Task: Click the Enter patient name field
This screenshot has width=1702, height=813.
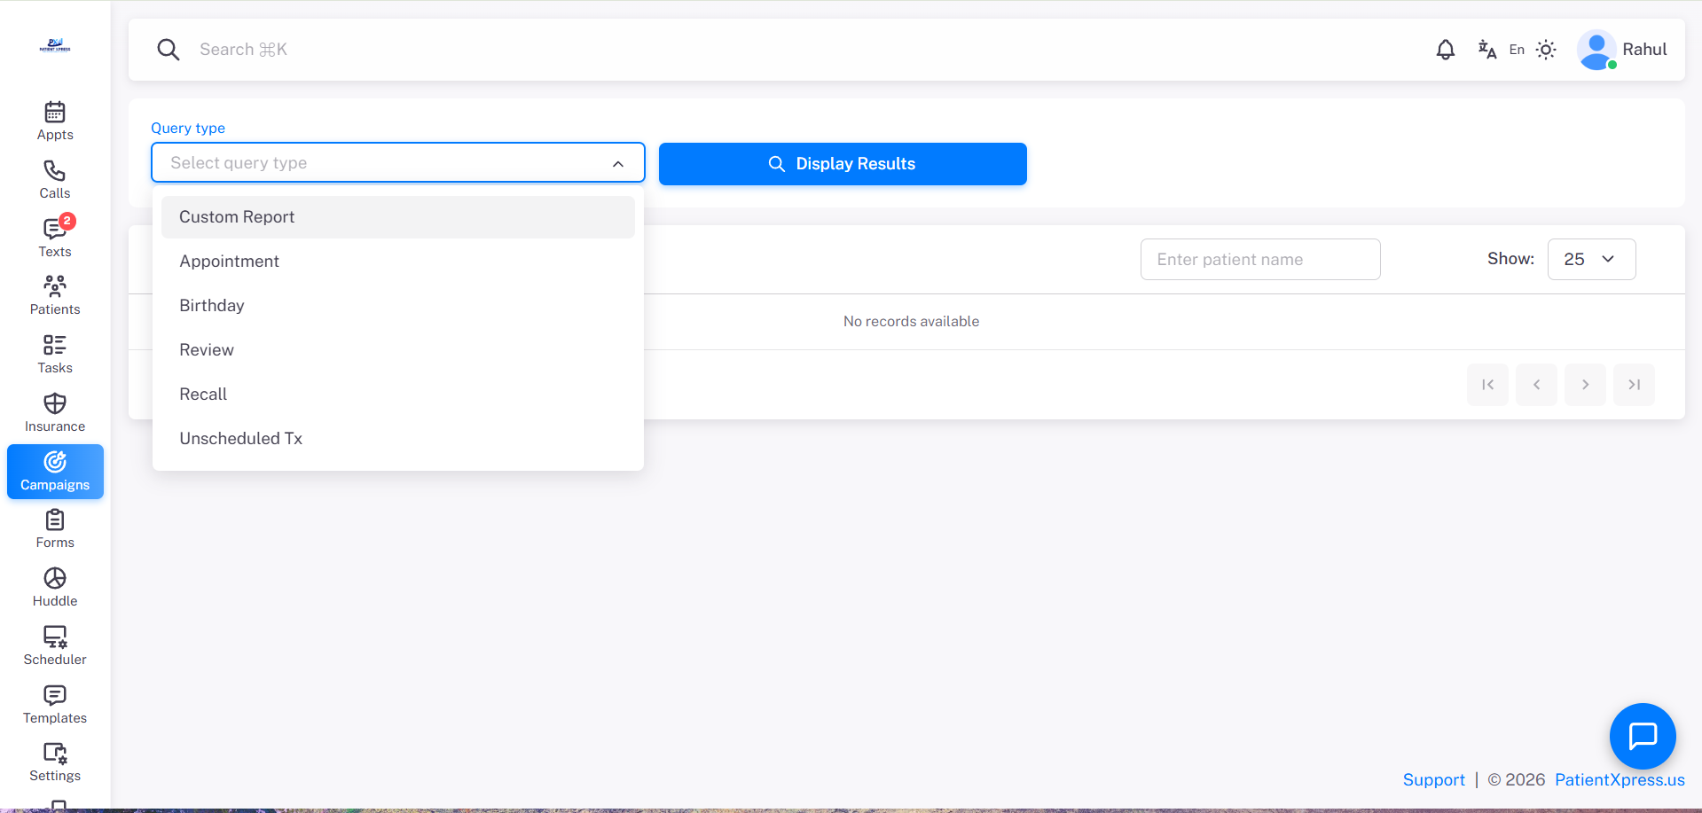Action: click(1259, 259)
